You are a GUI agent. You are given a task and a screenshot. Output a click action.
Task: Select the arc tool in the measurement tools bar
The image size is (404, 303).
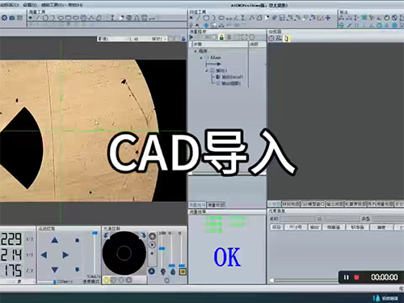pos(53,18)
